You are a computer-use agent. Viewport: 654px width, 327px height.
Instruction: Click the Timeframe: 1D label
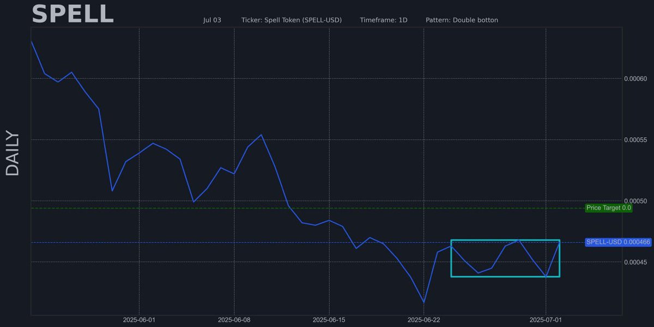pyautogui.click(x=384, y=20)
